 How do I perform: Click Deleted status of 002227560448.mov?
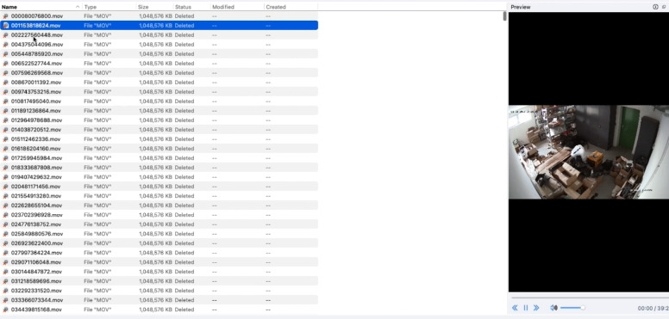[184, 35]
